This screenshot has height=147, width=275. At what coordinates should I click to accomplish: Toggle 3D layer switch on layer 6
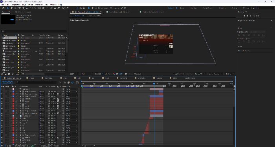pos(58,101)
